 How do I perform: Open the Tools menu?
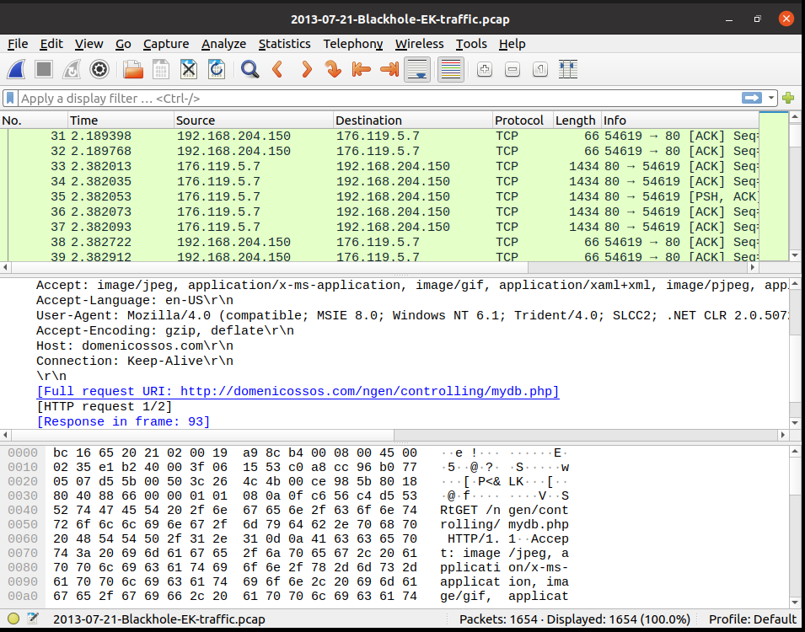click(471, 44)
